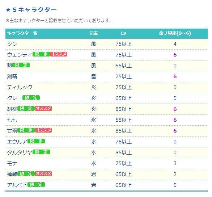Screen dimensions: 212x197
Task: Select the 刻晴 character row name
Action: coord(12,76)
